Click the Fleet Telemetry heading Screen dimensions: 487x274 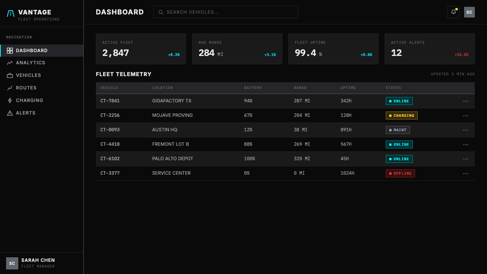tap(124, 74)
